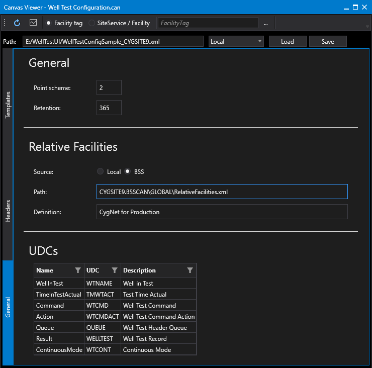Click the toolbar grip handle at left
The width and height of the screenshot is (372, 368).
[x=5, y=23]
